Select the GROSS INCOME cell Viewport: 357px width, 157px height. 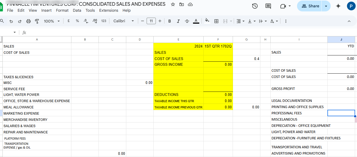tap(178, 64)
